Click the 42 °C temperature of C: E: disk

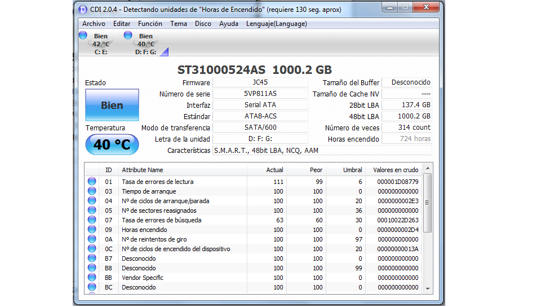click(x=101, y=44)
